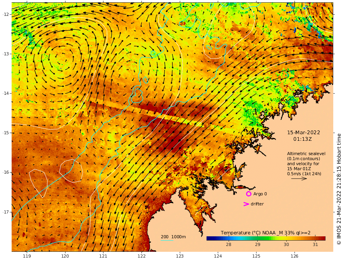This screenshot has height=263, width=341.
Task: Click the Temperature (°C) NOAA_M title
Action: (265, 233)
